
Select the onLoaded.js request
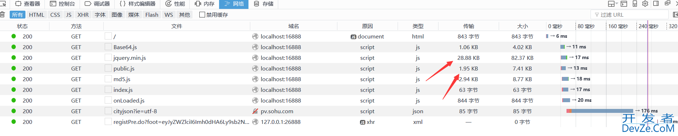coord(339,100)
